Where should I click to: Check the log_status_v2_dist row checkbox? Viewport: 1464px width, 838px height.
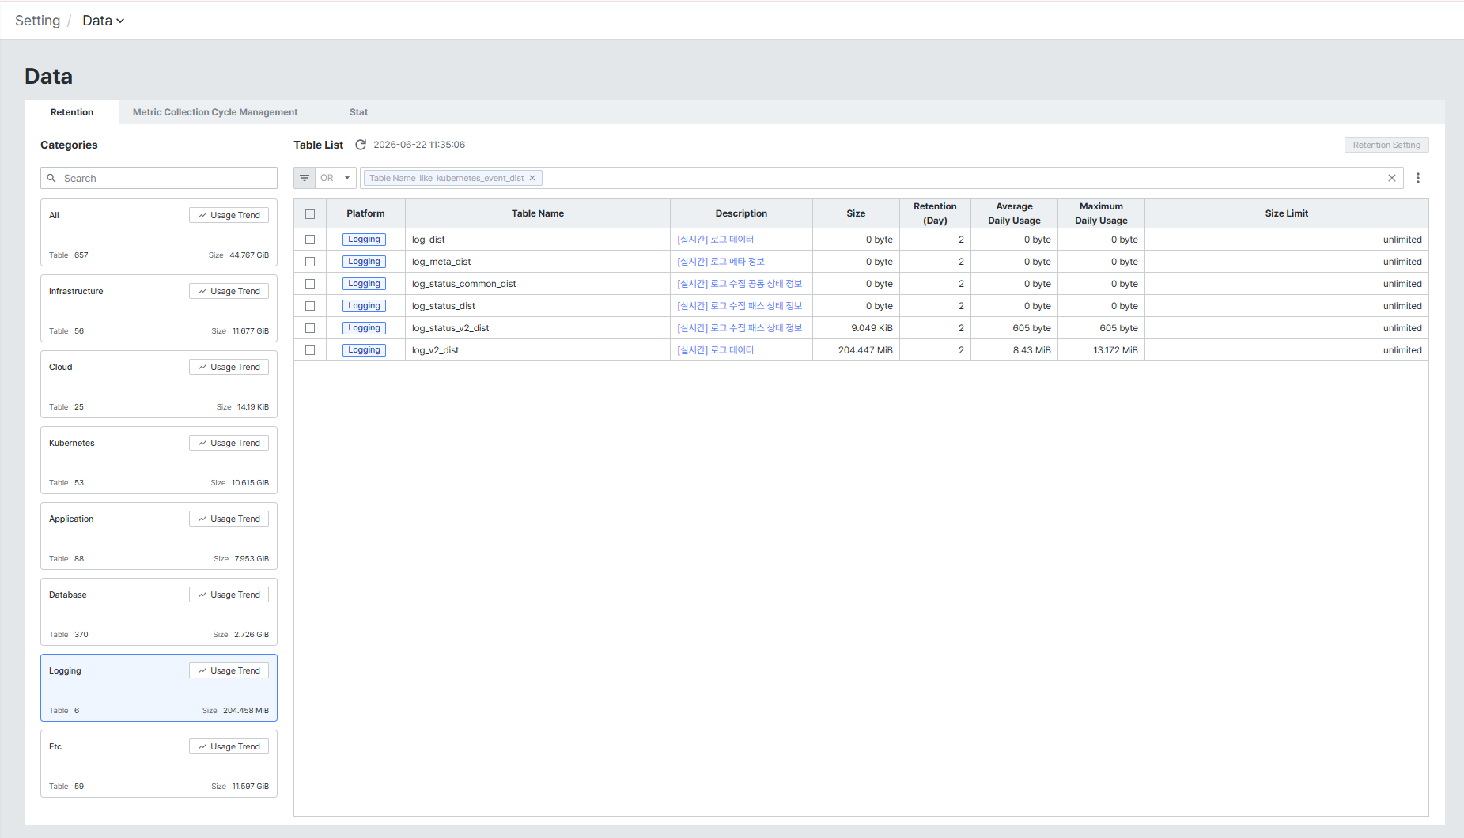(x=310, y=328)
